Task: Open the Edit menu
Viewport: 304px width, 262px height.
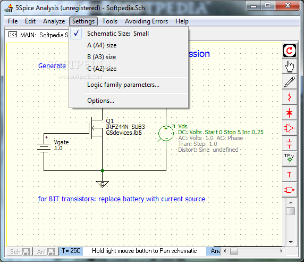Action: point(30,21)
